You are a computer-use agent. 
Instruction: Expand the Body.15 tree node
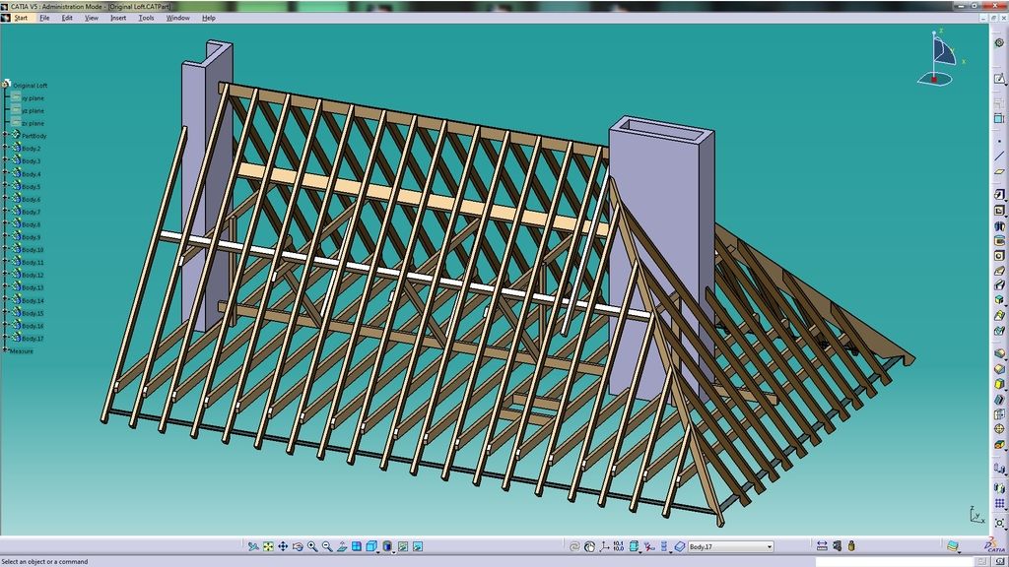6,313
